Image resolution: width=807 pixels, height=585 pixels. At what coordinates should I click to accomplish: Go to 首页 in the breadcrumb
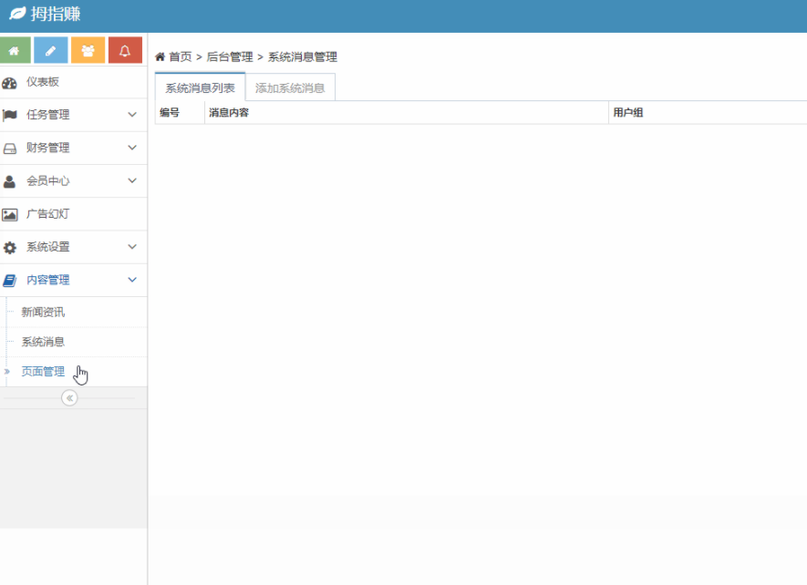180,56
